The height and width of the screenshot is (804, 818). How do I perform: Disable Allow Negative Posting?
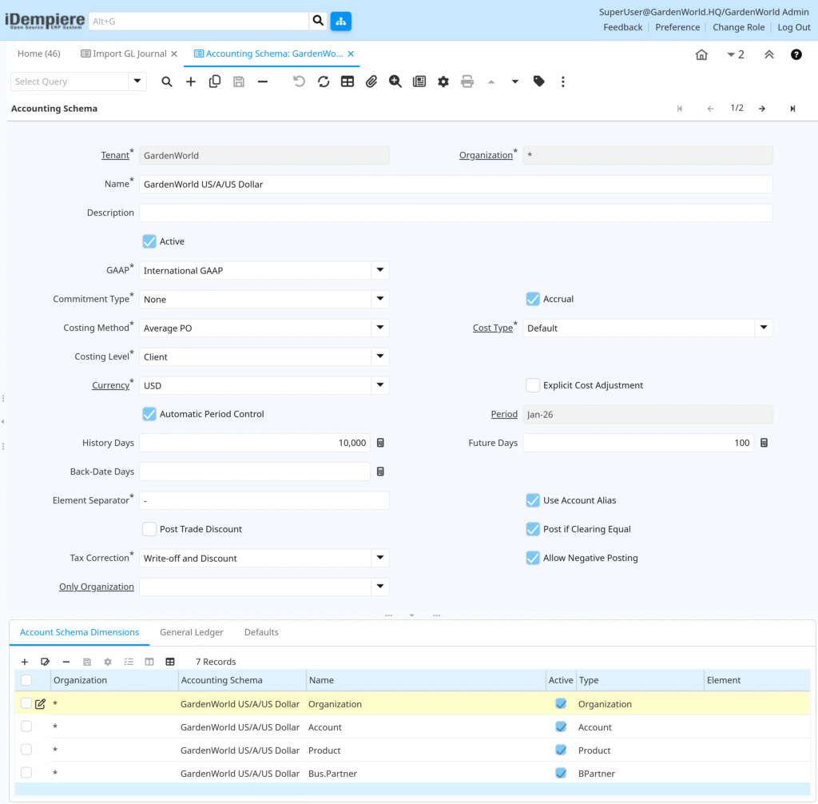[x=533, y=558]
